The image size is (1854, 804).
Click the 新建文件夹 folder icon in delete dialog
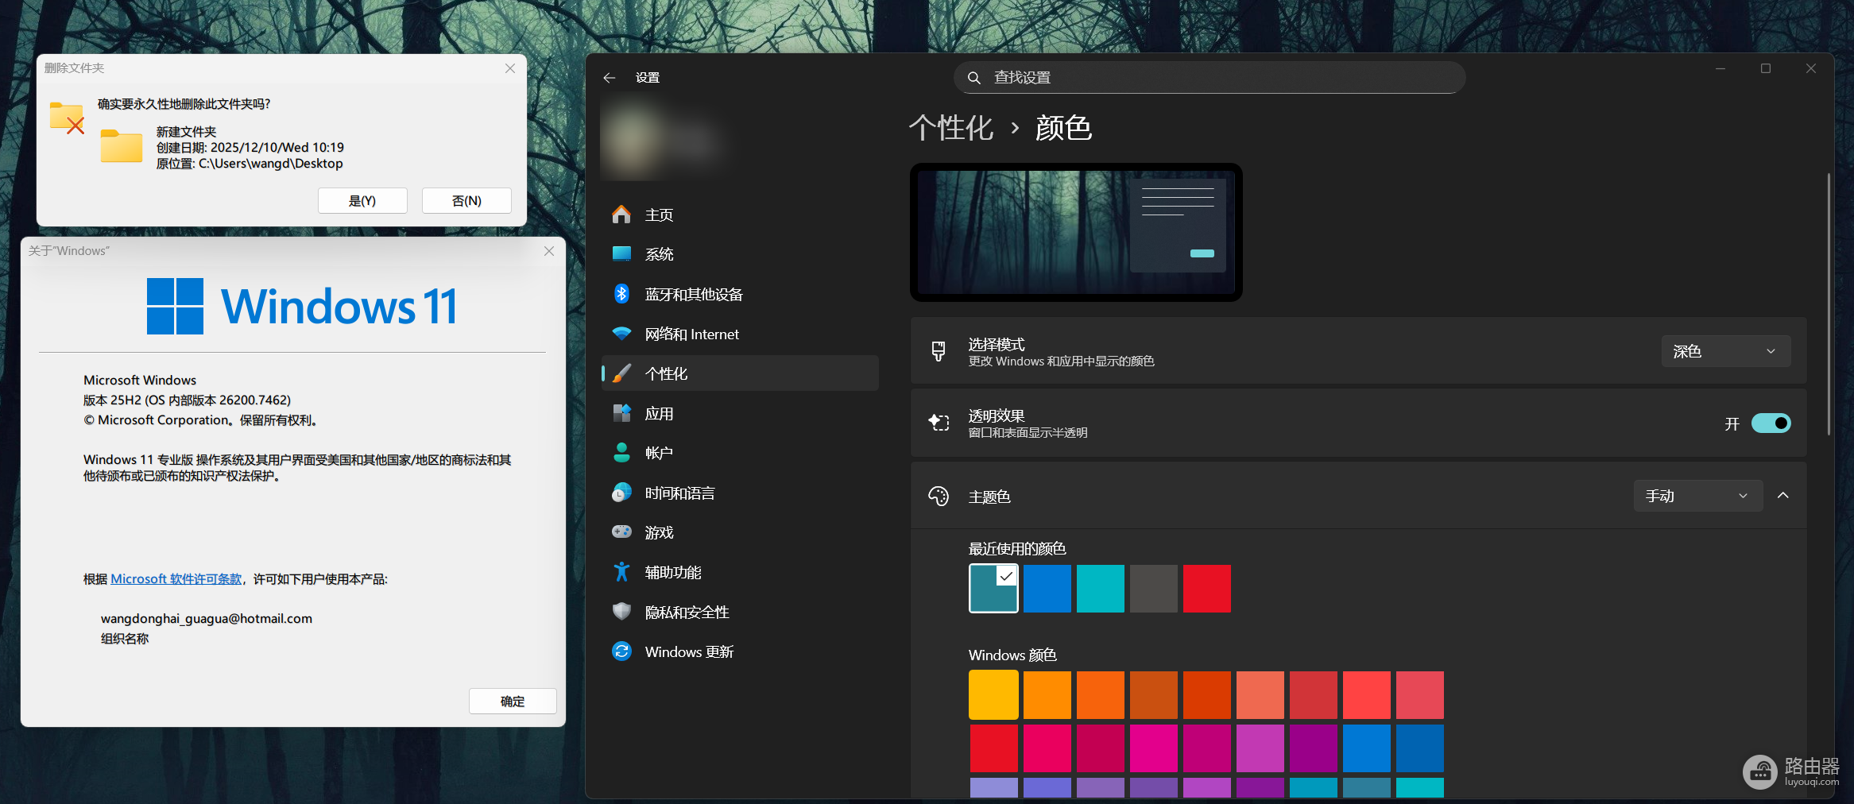point(121,146)
